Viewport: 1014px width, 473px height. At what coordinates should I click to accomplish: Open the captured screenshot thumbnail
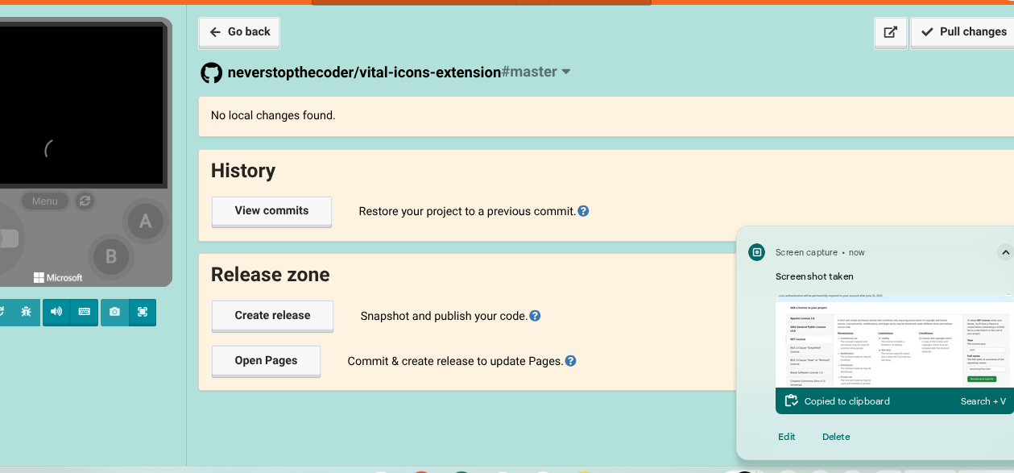click(894, 340)
